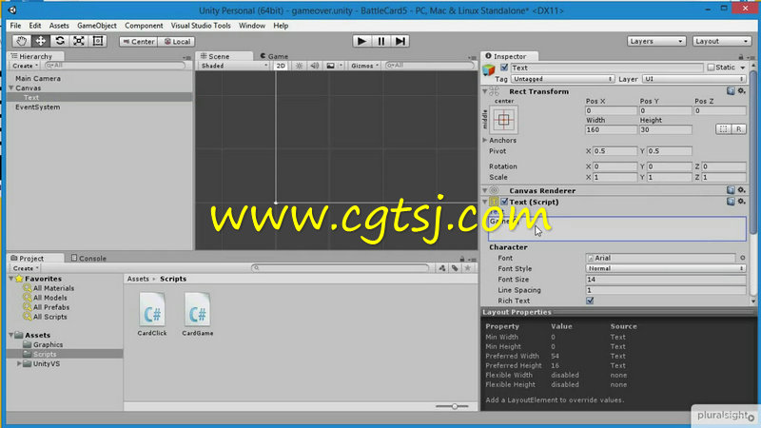Image resolution: width=761 pixels, height=428 pixels.
Task: Select the Rotate tool
Action: click(x=60, y=41)
